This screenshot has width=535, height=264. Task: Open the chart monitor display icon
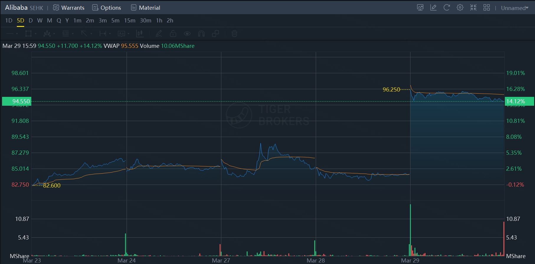point(420,8)
